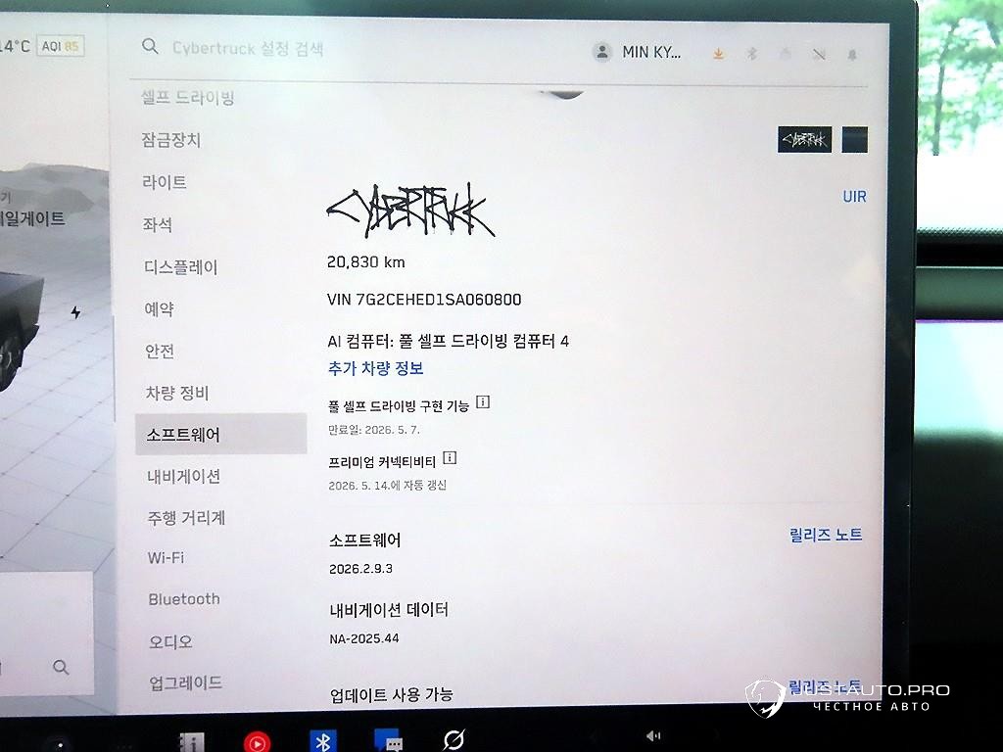Viewport: 1003px width, 752px height.
Task: Tap info icon beside 프리미엄 커넥티비티
Action: (x=450, y=458)
